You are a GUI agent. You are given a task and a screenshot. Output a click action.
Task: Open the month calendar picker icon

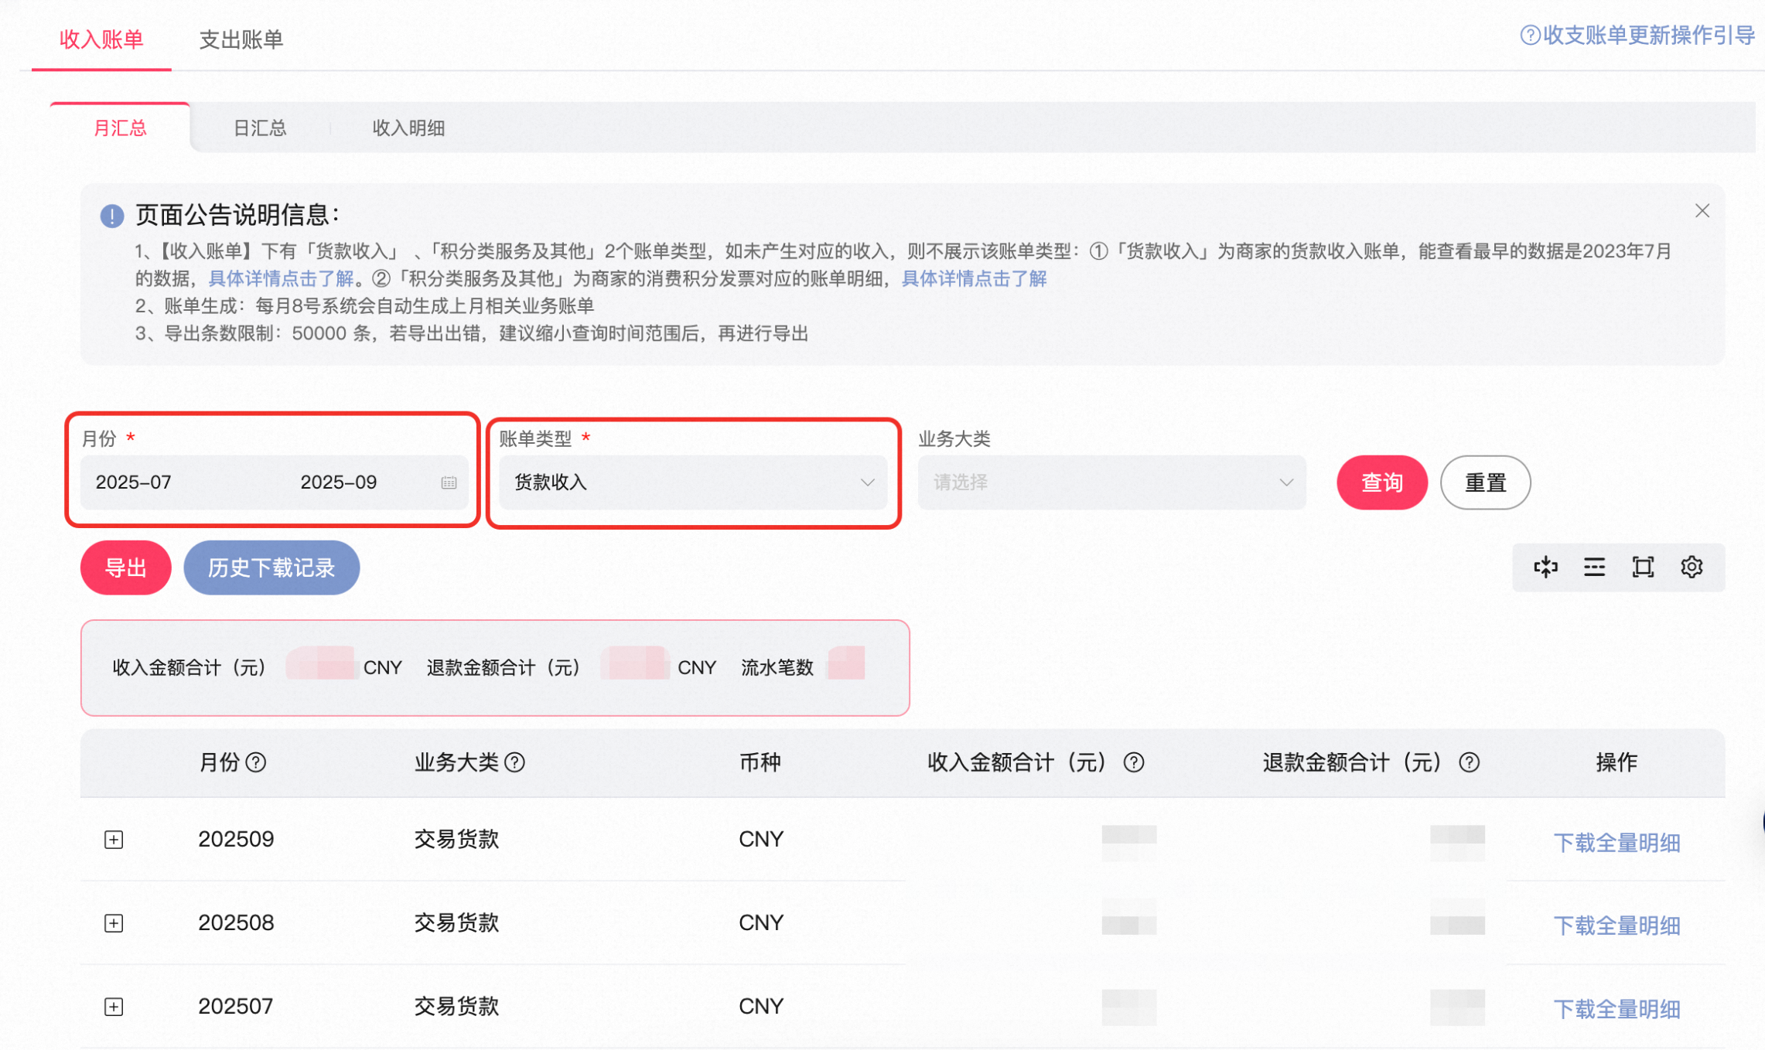449,482
